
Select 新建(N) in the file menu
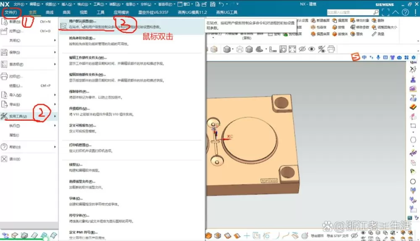[29, 22]
